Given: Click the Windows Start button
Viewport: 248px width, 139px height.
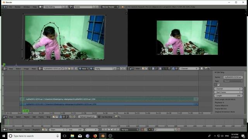Looking at the screenshot, I should (3, 136).
